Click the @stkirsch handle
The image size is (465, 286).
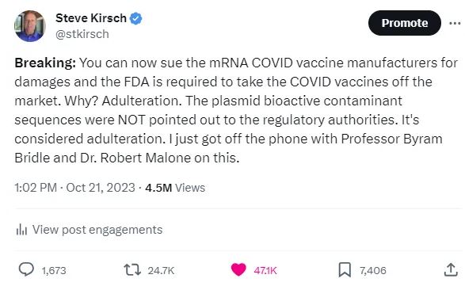[x=82, y=34]
